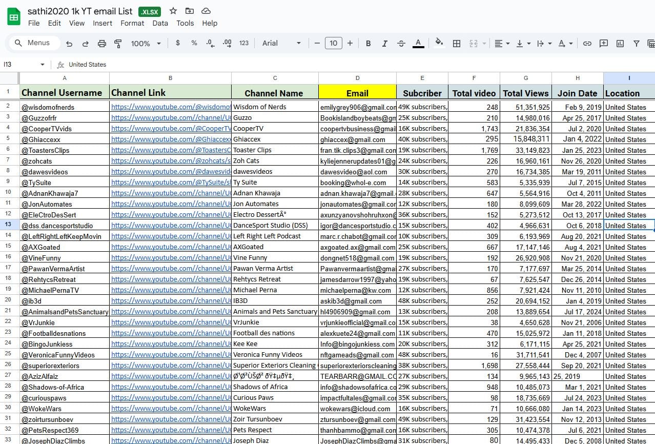655x444 pixels.
Task: Open the Wisdom of Nerds YouTube link
Action: (x=170, y=107)
